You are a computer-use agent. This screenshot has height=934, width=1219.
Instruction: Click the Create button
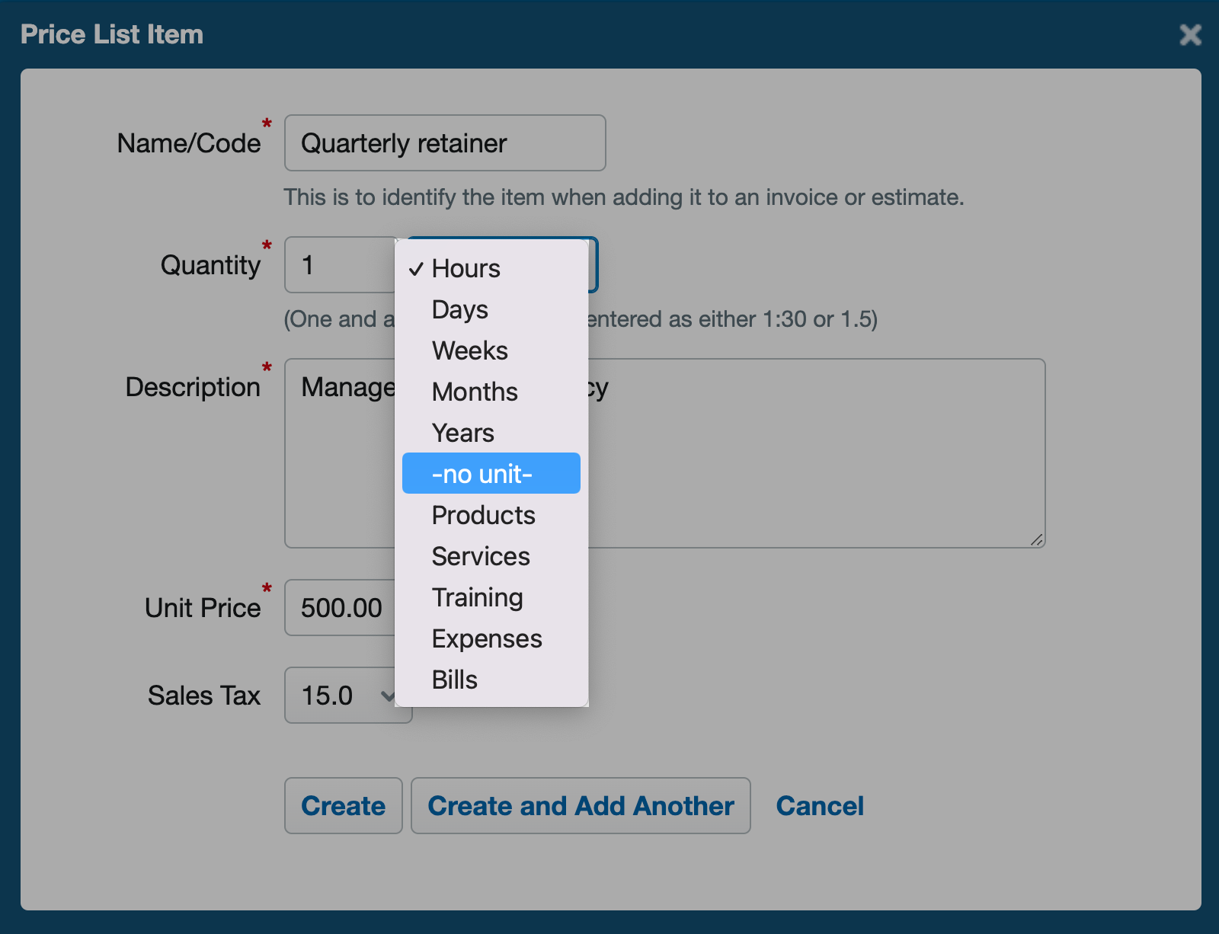343,805
